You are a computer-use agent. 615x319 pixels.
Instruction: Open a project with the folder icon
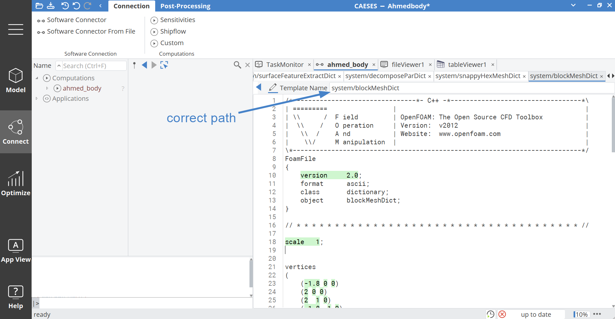[x=39, y=6]
